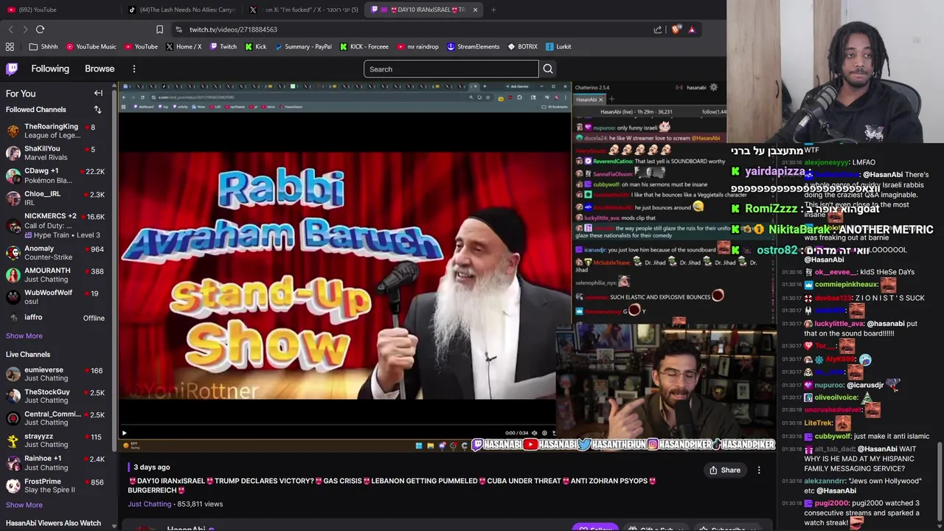Open Summary - PayPal bookmark
The width and height of the screenshot is (944, 531).
pyautogui.click(x=303, y=46)
